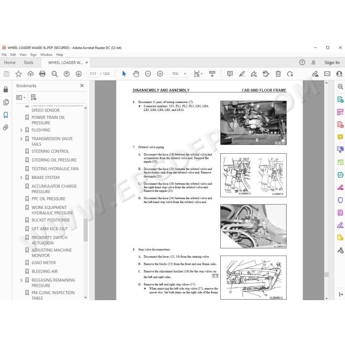This screenshot has height=345, width=345.
Task: Open the STEERING CONTROL bookmark
Action: [50, 151]
